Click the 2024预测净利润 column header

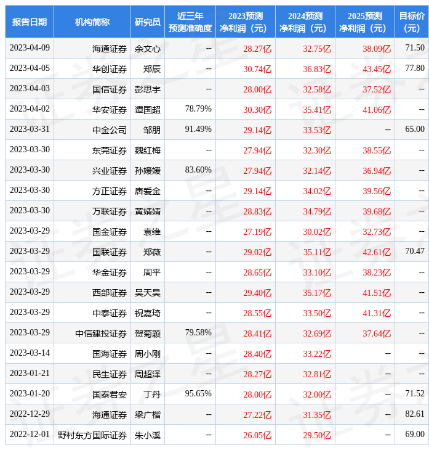point(305,22)
